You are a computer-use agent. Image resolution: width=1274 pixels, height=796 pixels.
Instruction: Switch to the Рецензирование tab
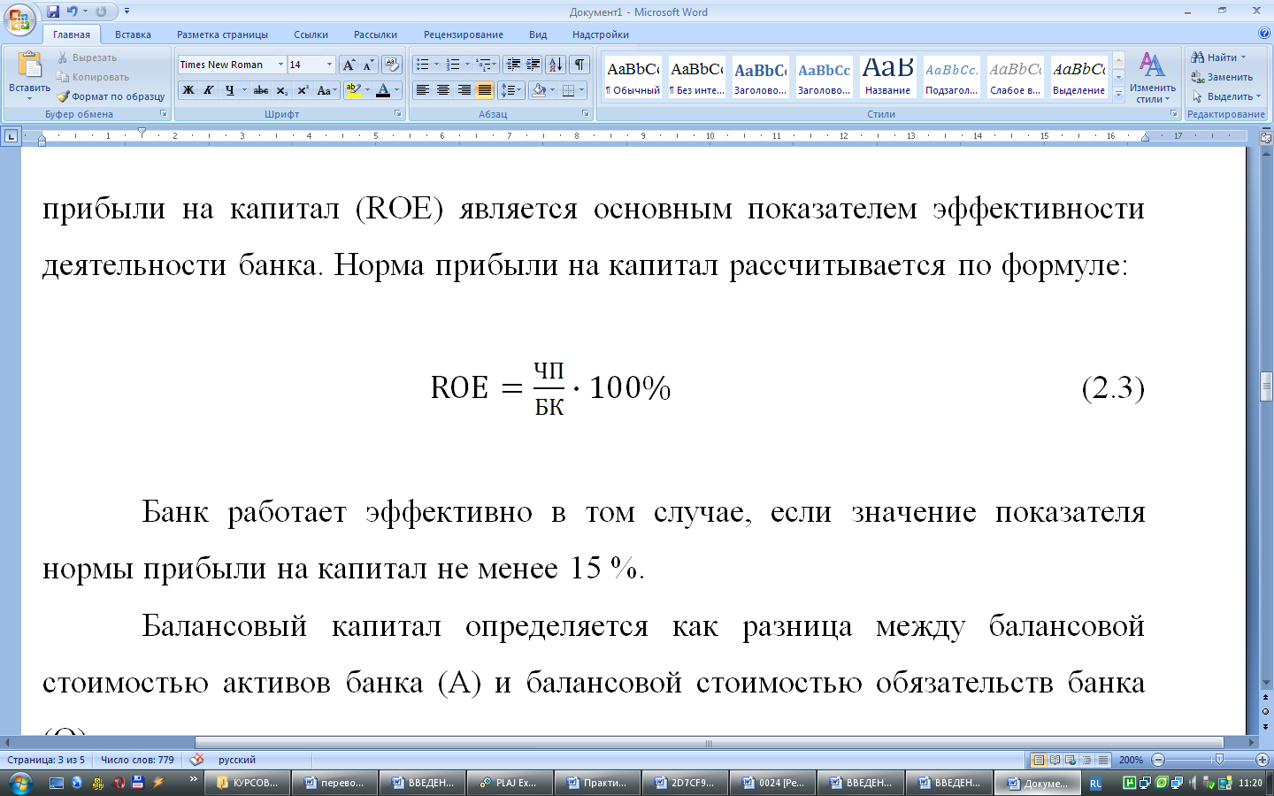tap(463, 34)
